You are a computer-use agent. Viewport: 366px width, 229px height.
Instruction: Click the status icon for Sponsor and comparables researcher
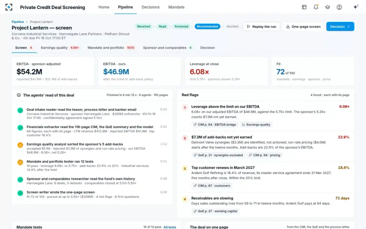(20, 180)
